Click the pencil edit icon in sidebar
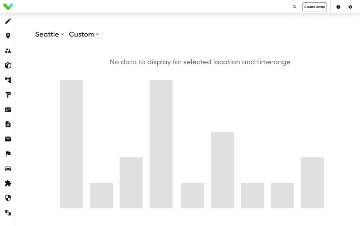Image resolution: width=360 pixels, height=226 pixels. point(8,21)
